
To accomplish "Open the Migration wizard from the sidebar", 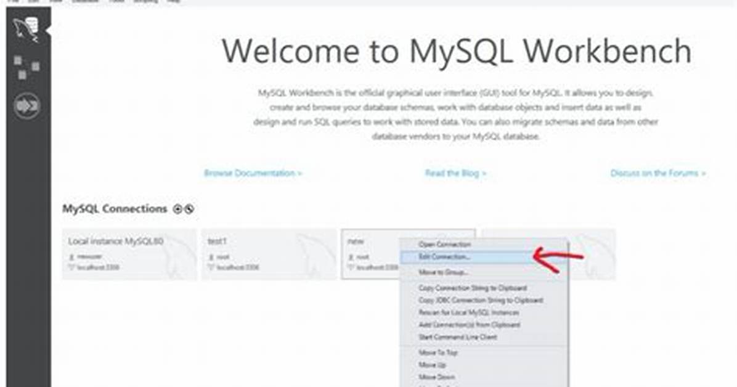I will pos(26,106).
